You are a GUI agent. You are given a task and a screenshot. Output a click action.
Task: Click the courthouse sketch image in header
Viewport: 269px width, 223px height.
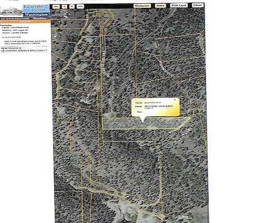[11, 11]
